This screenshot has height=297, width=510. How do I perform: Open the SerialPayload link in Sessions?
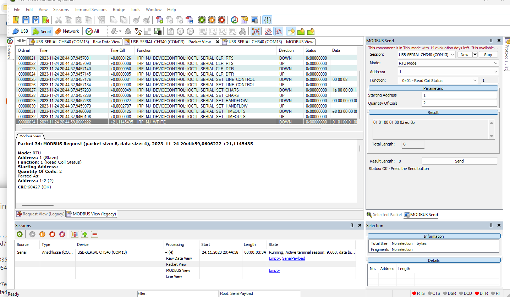(294, 258)
